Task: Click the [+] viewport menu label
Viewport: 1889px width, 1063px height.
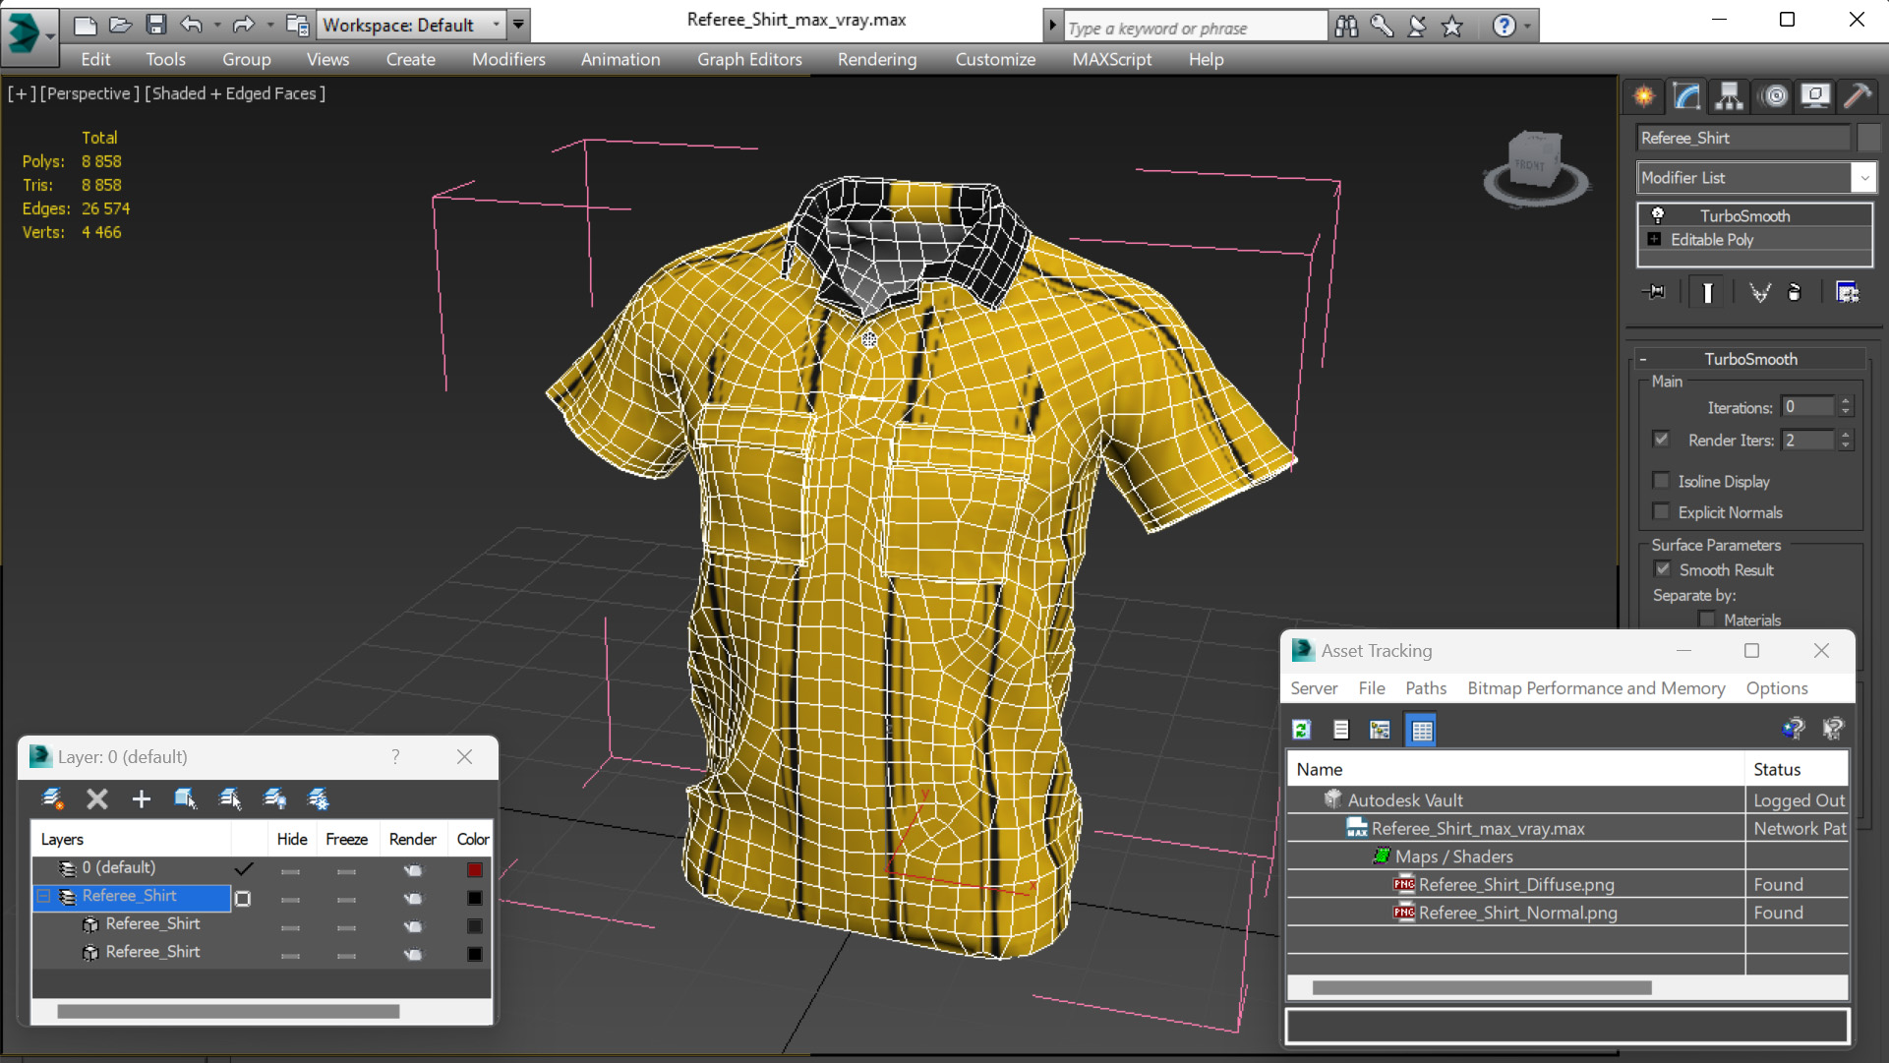Action: tap(22, 93)
